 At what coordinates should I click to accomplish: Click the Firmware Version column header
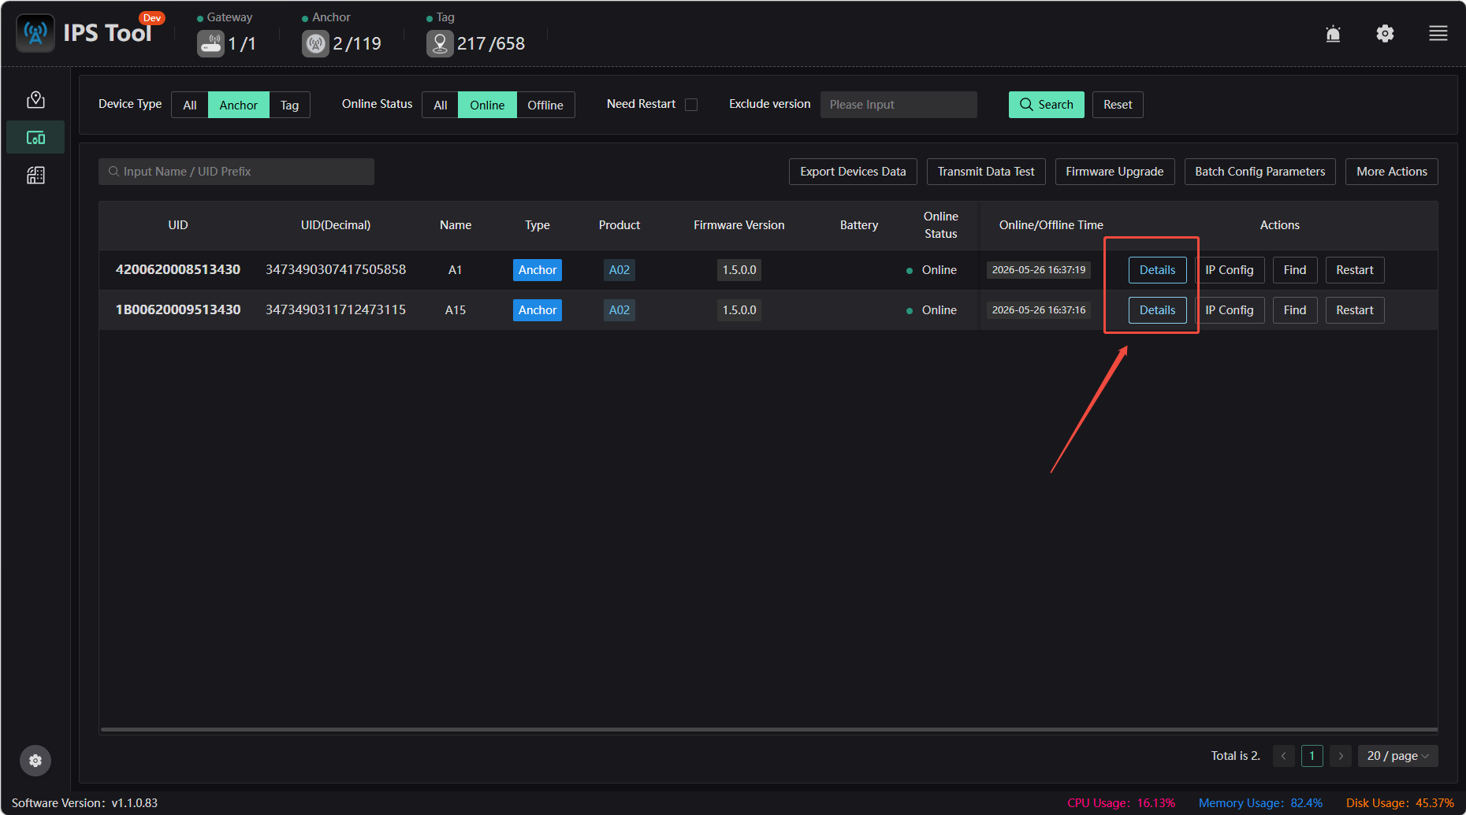pyautogui.click(x=739, y=225)
